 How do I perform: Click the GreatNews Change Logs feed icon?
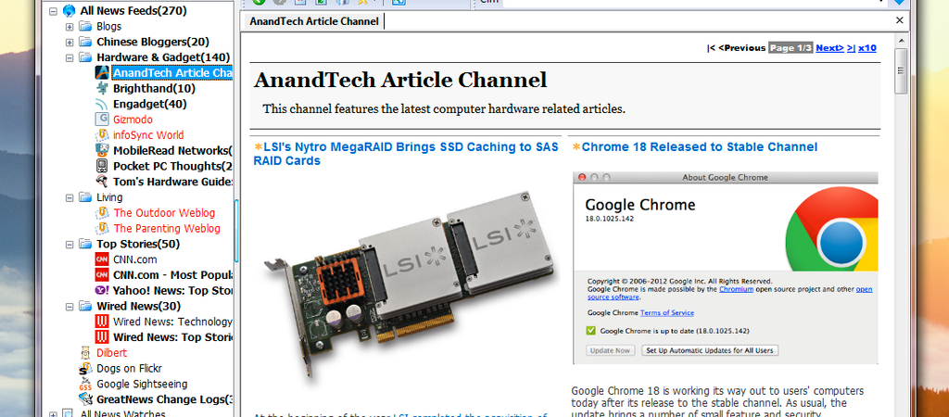pyautogui.click(x=85, y=399)
